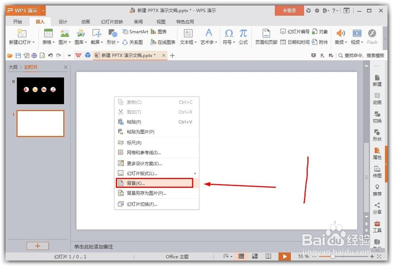Click the print icon in quick toolbar
This screenshot has height=266, width=393.
(x=34, y=55)
